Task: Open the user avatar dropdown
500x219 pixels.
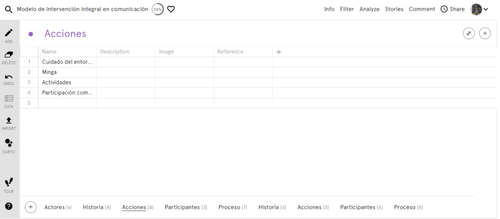Action: [479, 9]
